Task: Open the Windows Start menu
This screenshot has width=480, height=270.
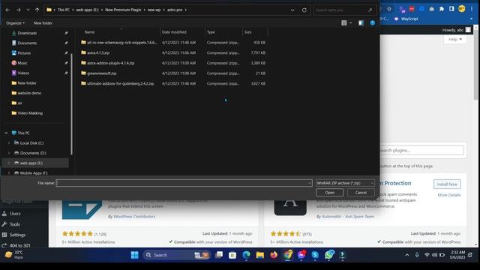Action: 135,255
